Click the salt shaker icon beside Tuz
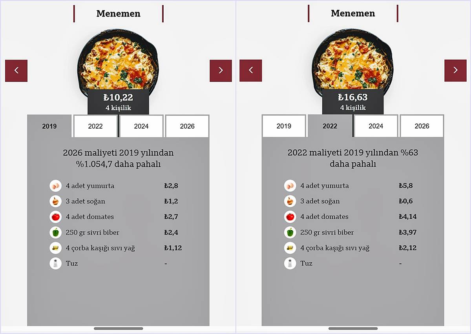Viewport: 471px width, 334px height. [55, 263]
